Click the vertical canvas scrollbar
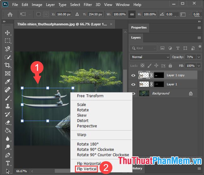 coord(125,82)
